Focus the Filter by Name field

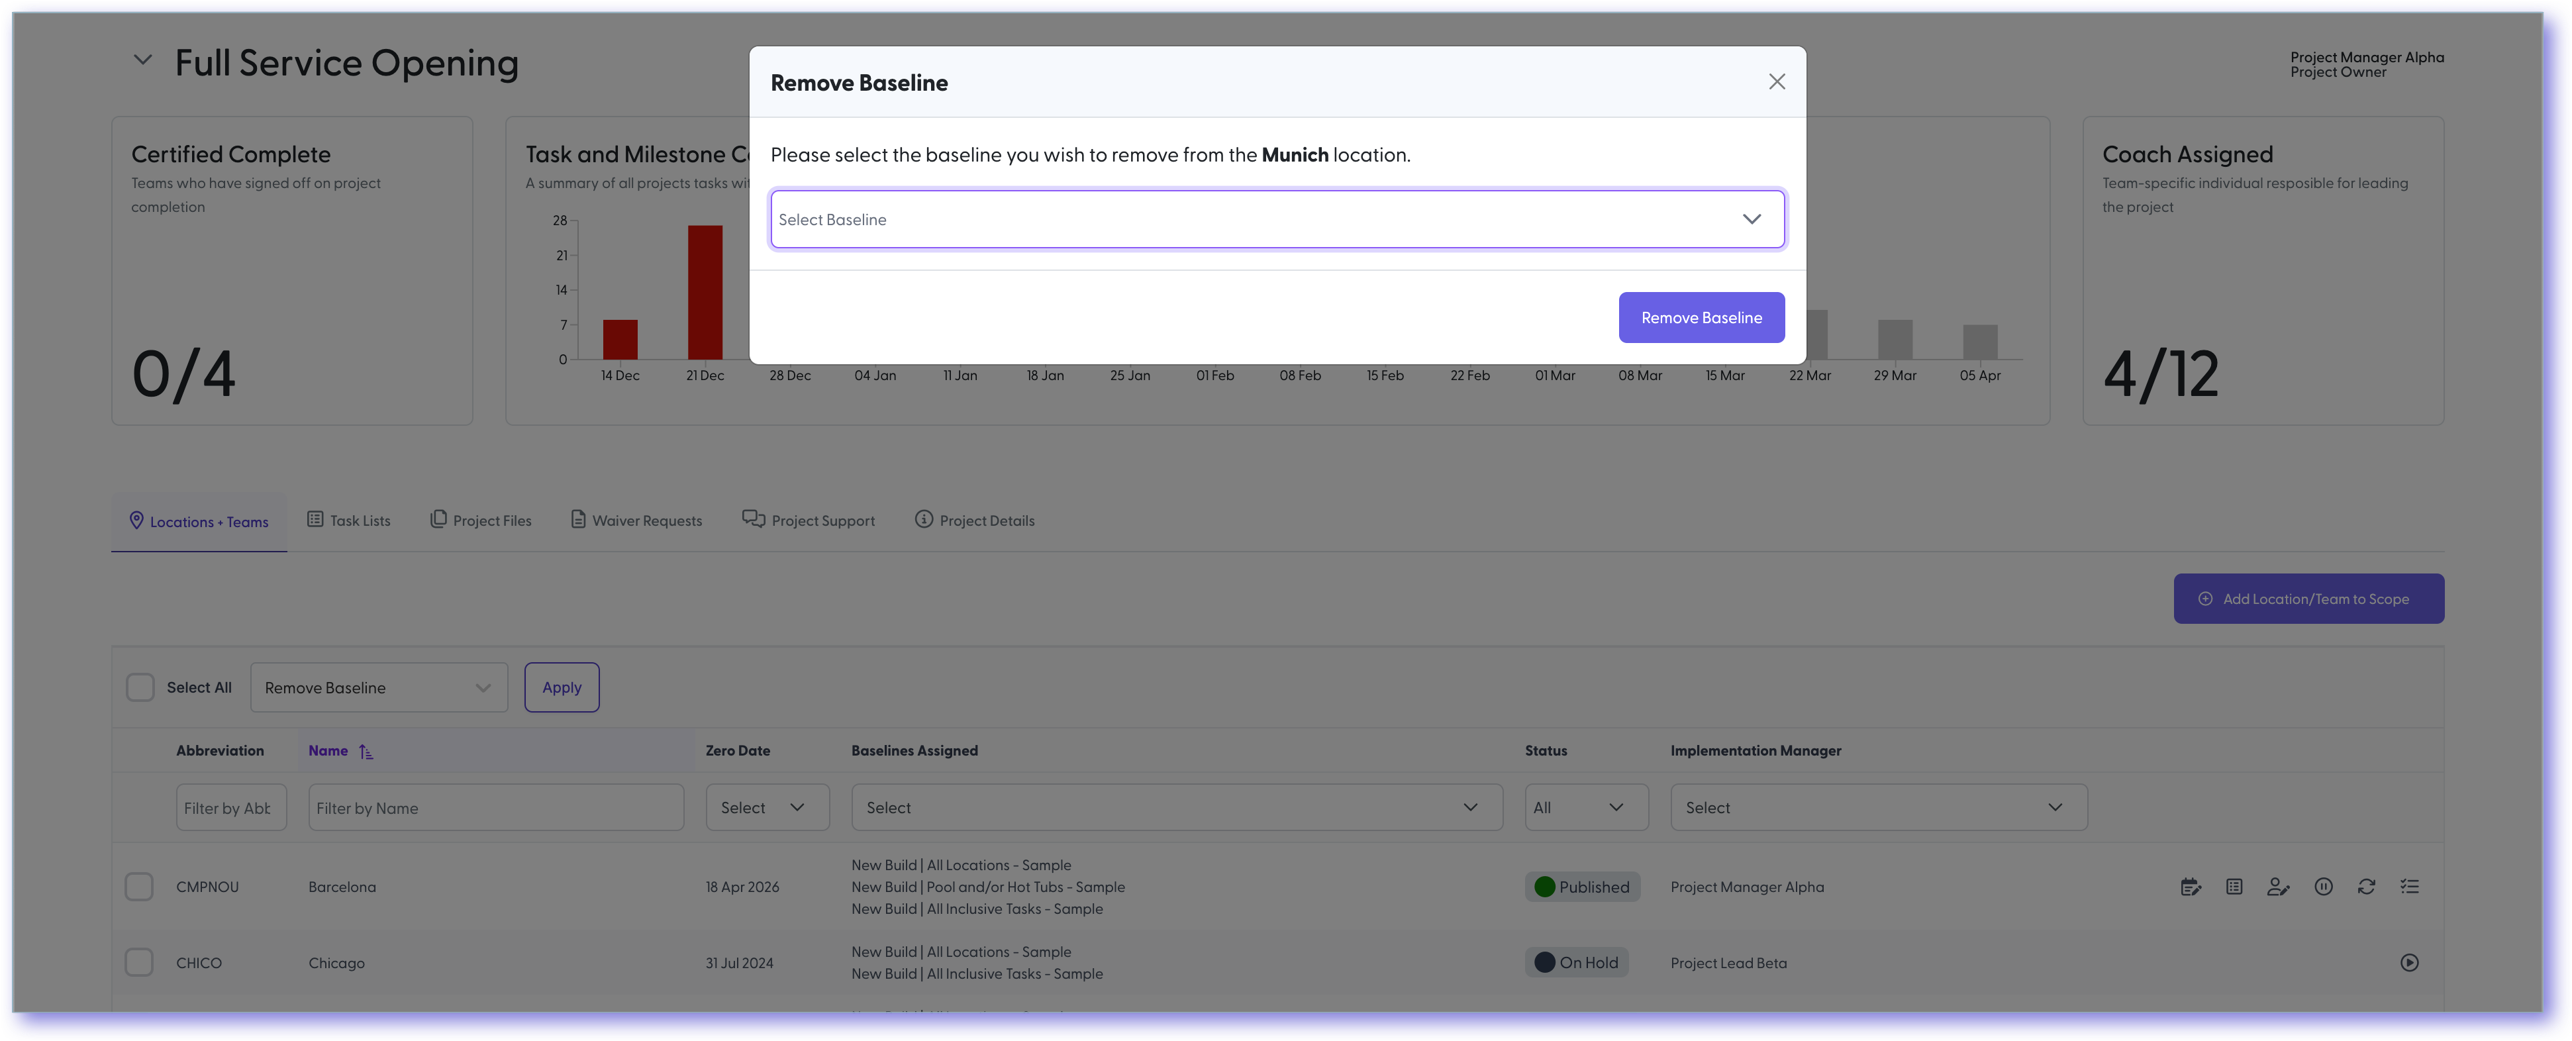(x=495, y=807)
